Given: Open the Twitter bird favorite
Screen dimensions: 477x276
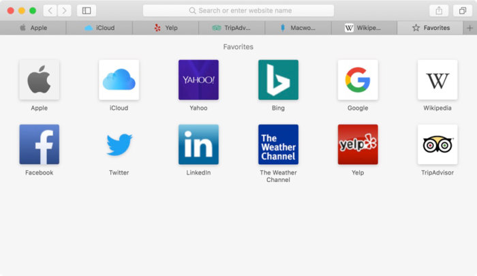Looking at the screenshot, I should pyautogui.click(x=119, y=144).
